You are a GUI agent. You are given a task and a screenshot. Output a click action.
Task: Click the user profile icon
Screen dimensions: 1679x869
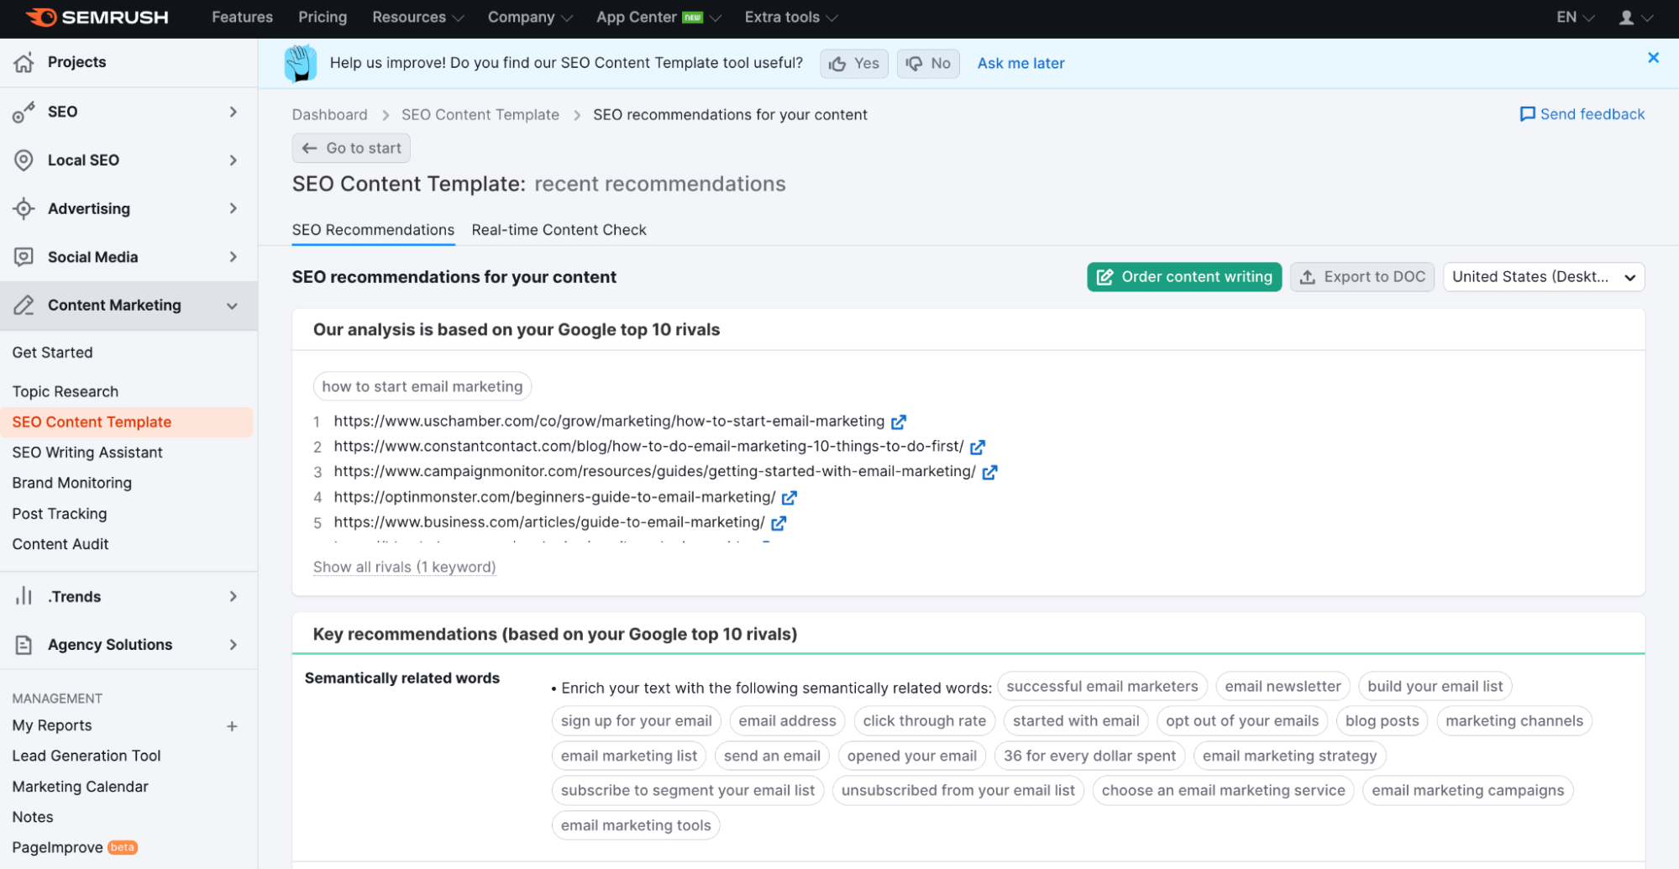(1626, 18)
